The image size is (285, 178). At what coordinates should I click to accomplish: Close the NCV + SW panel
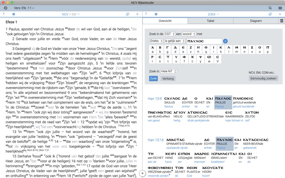138,14
